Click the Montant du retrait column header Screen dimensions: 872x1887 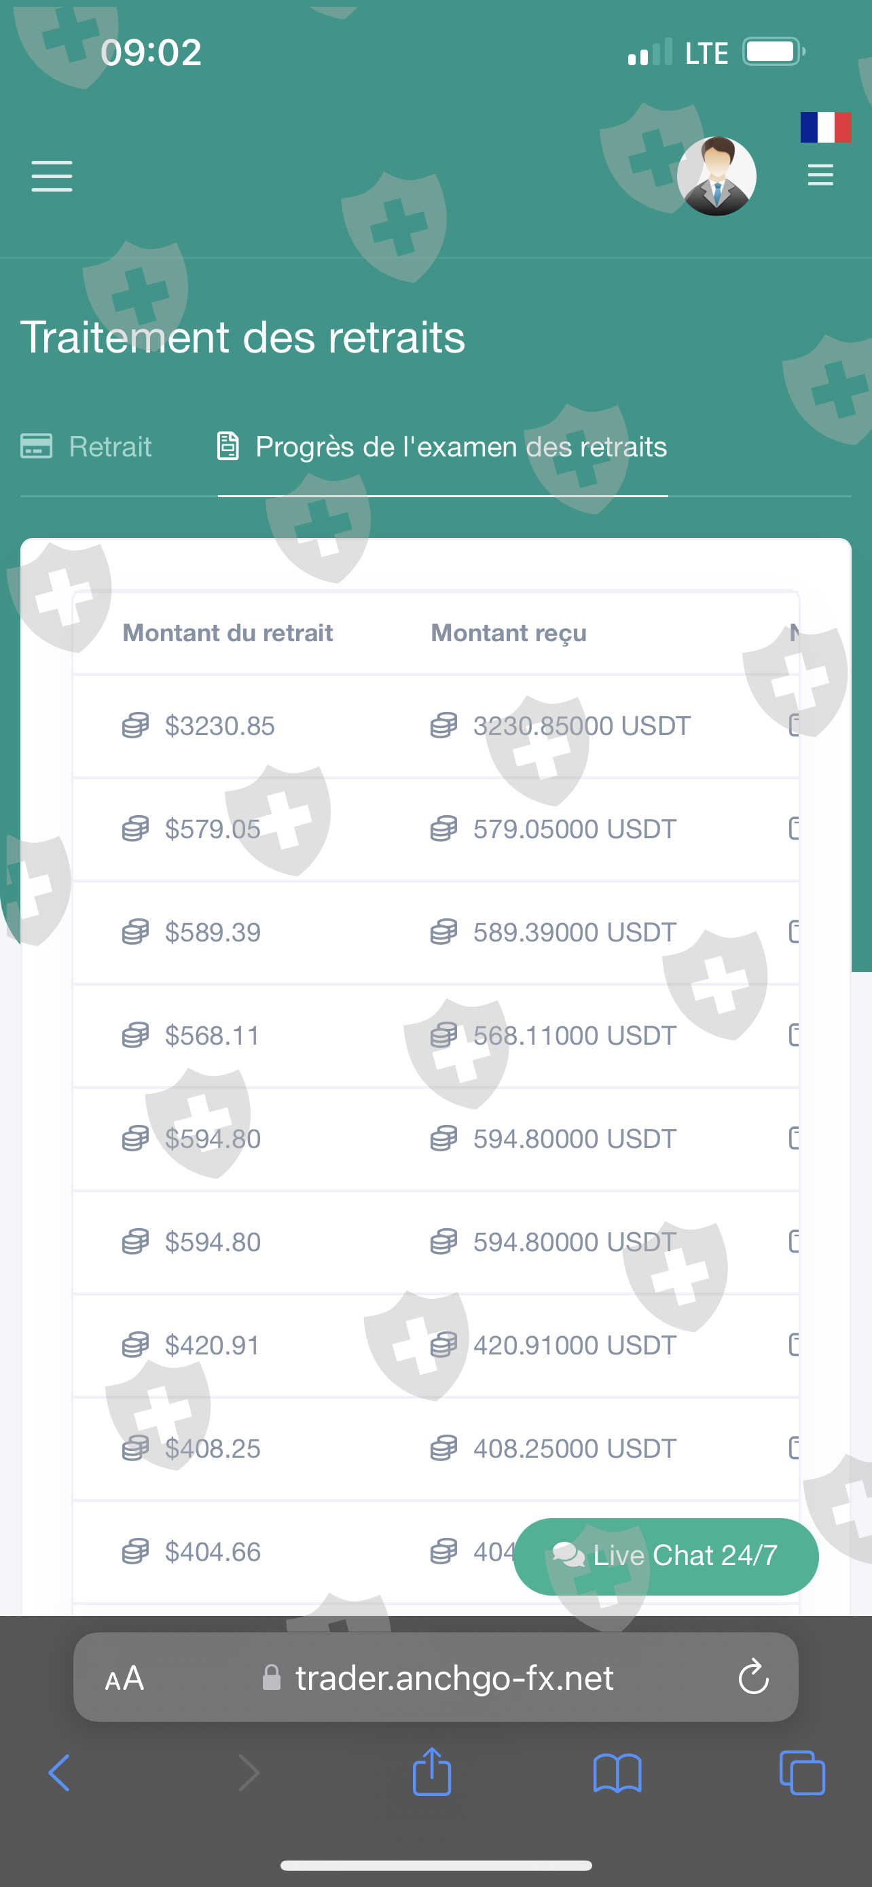[228, 633]
